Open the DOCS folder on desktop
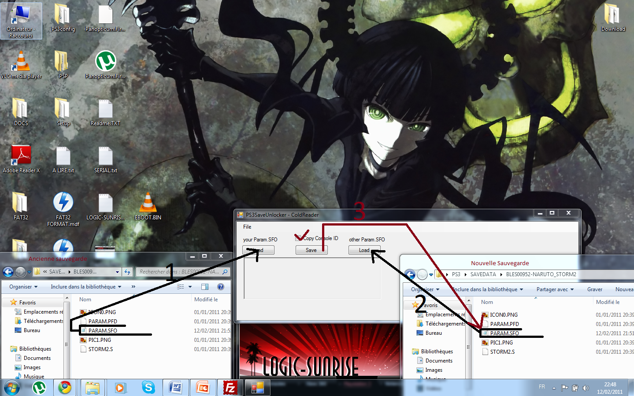 (21, 112)
